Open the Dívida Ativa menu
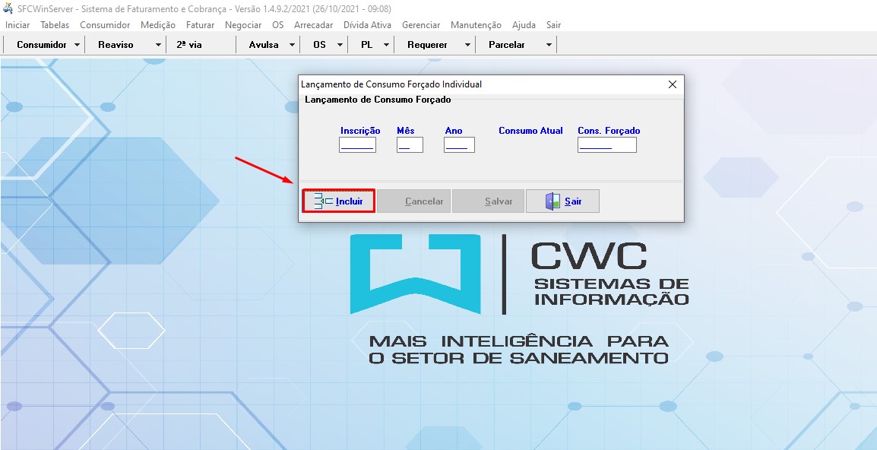The image size is (877, 450). tap(367, 25)
